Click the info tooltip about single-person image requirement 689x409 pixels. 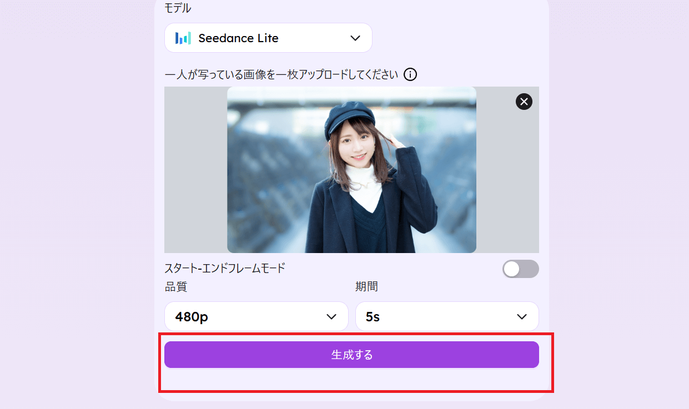(410, 74)
